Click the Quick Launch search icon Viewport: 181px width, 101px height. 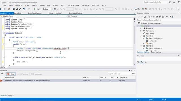pos(170,2)
